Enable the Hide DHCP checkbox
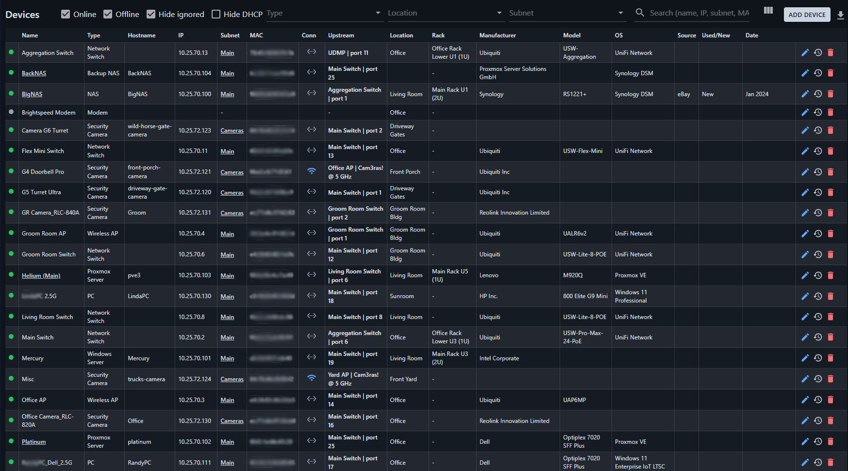Screen dimensions: 848x471 (x=216, y=14)
